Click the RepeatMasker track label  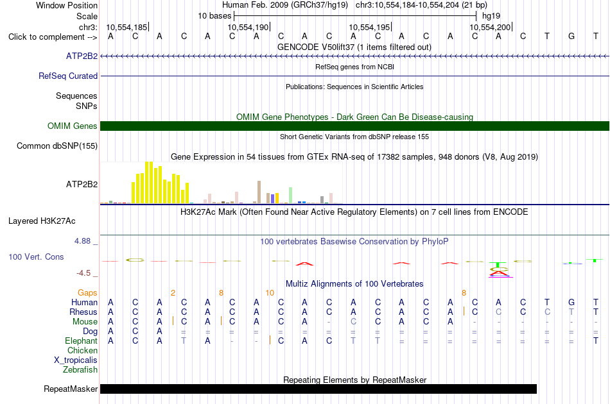tap(71, 389)
